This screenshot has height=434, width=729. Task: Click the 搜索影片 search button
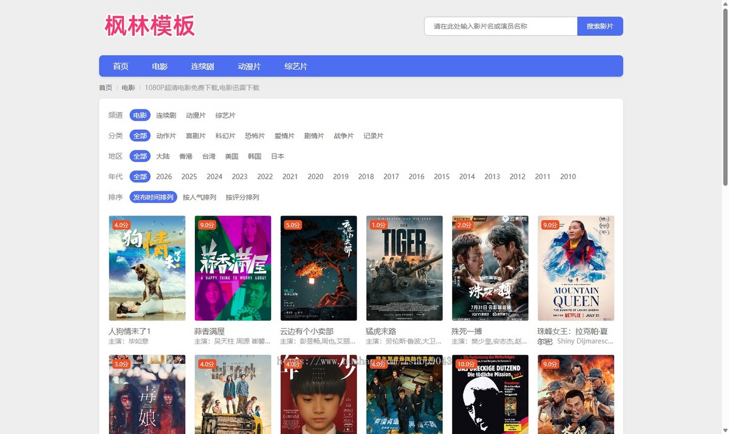[600, 26]
